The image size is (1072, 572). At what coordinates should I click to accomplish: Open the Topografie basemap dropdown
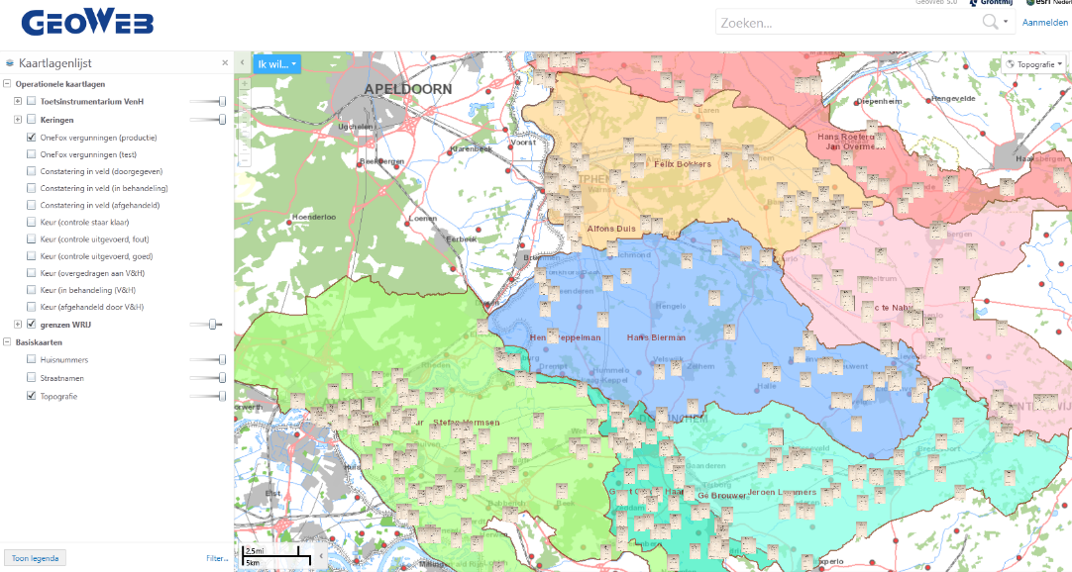[1034, 64]
